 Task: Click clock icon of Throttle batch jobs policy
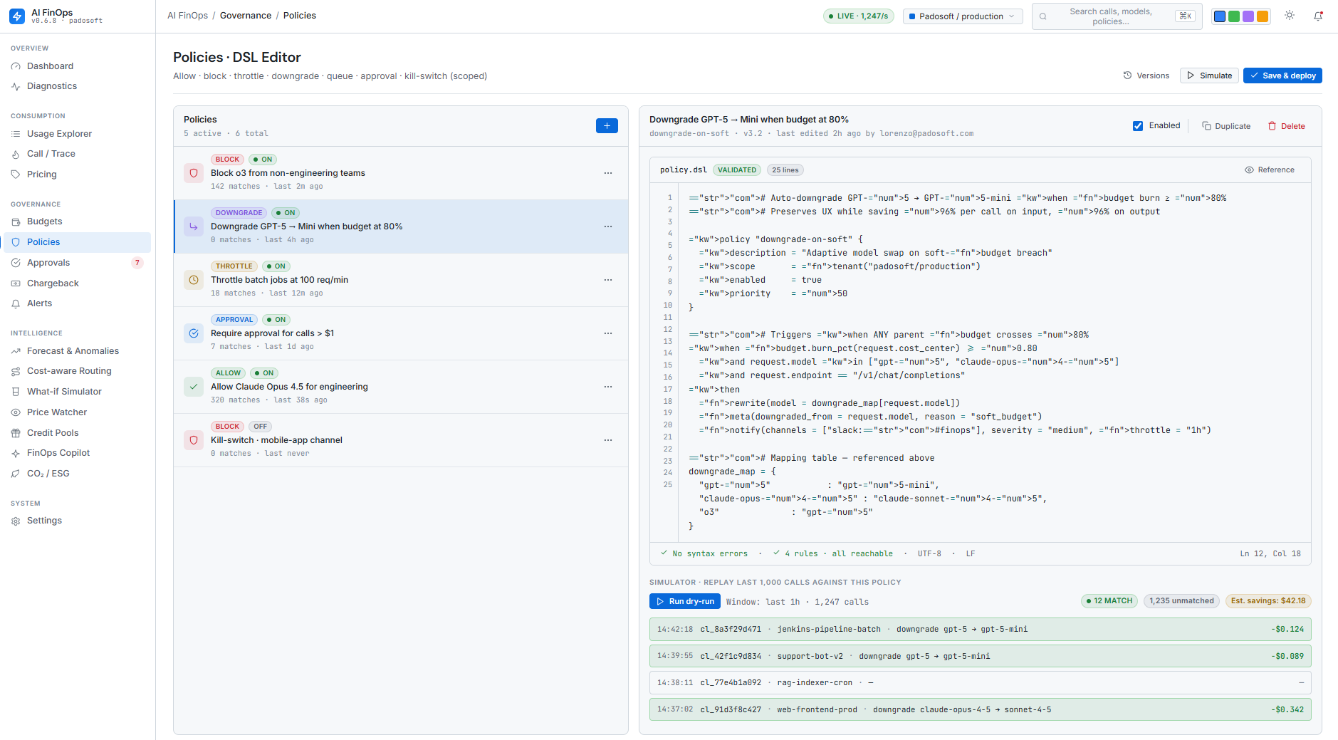(194, 280)
